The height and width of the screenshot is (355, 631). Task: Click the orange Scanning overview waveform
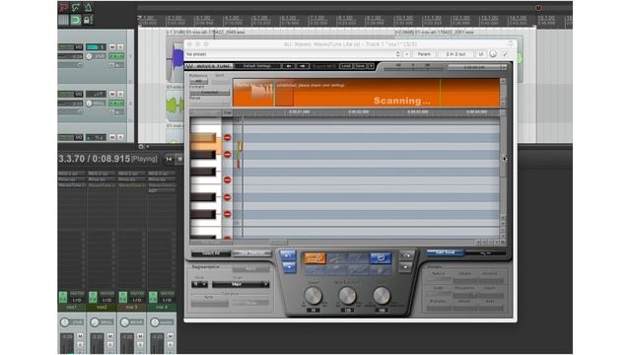tap(366, 93)
